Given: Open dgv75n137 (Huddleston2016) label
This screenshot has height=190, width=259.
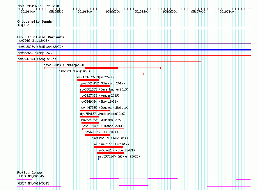Looking at the screenshot, I should coord(103,114).
